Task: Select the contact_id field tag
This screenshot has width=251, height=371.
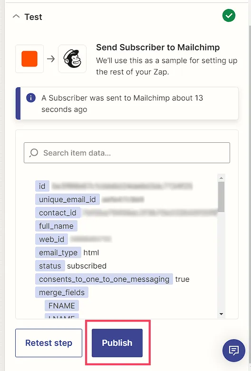Action: pyautogui.click(x=58, y=213)
